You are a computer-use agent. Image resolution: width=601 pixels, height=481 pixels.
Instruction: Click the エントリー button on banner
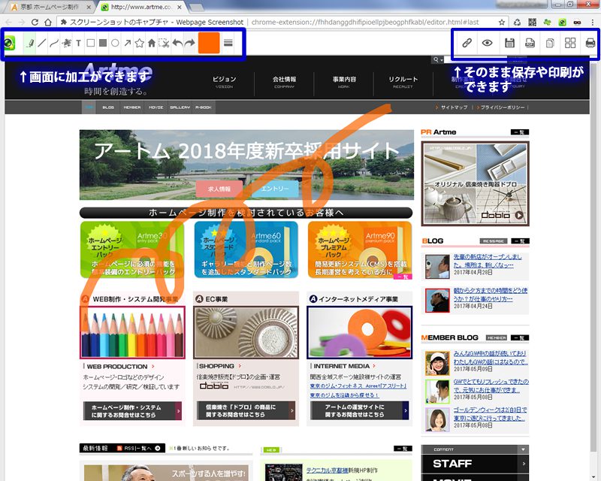tap(275, 189)
